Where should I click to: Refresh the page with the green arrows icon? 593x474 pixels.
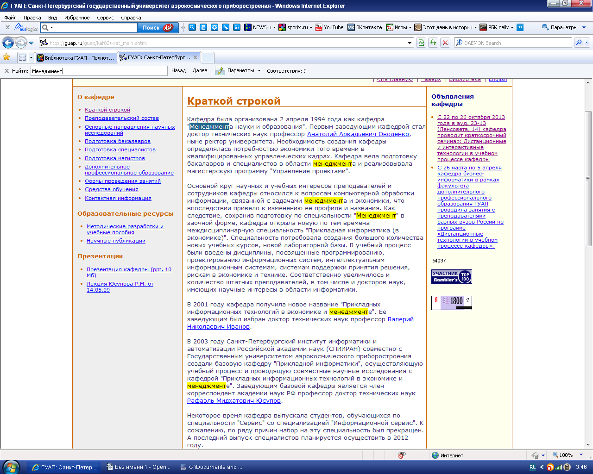pos(433,43)
